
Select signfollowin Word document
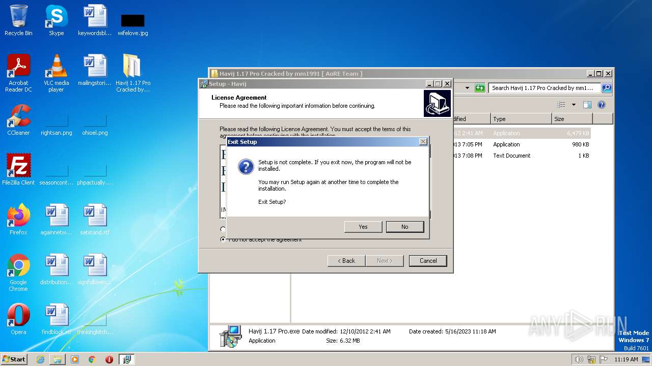coord(95,269)
